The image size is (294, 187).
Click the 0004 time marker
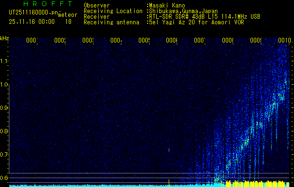coord(116,40)
